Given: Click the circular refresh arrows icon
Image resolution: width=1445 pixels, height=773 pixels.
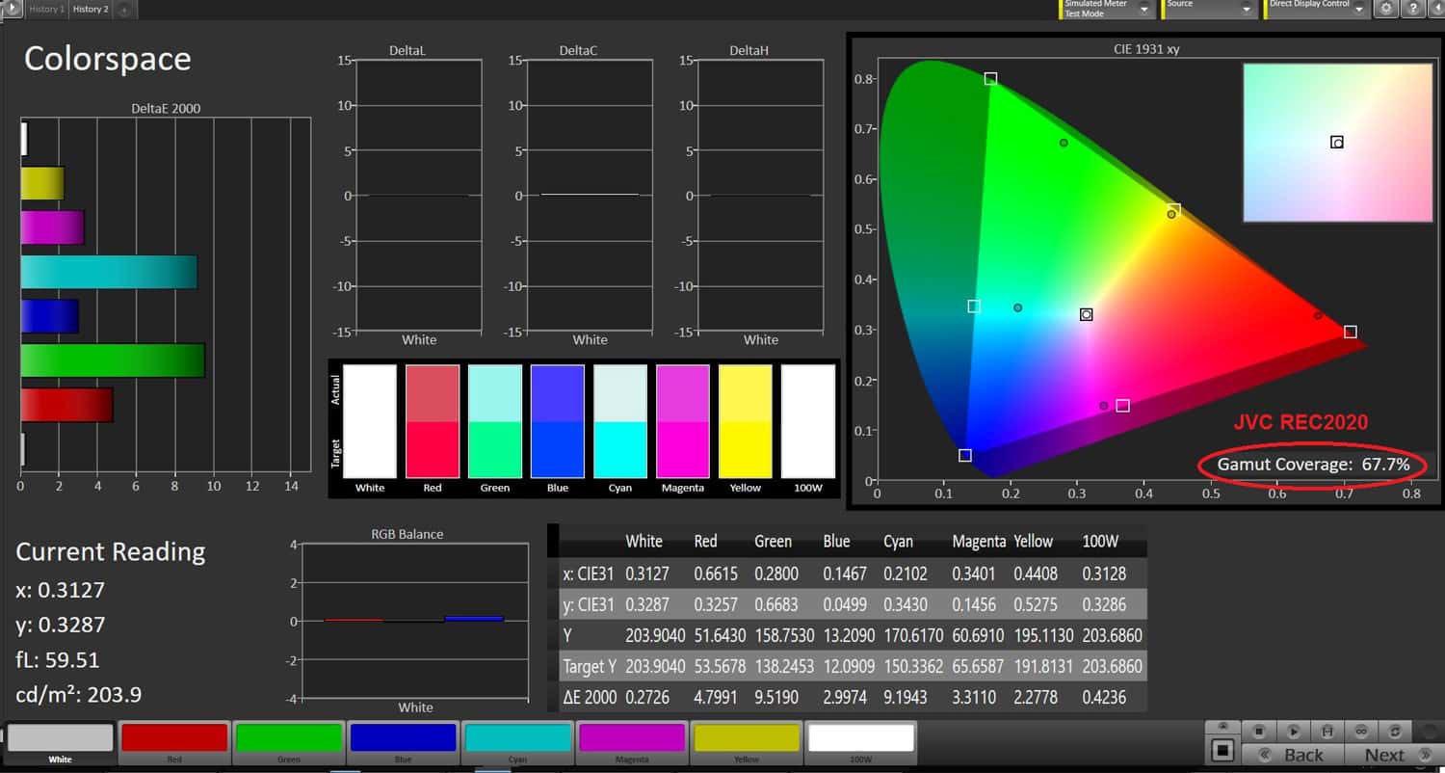Looking at the screenshot, I should click(x=1395, y=732).
